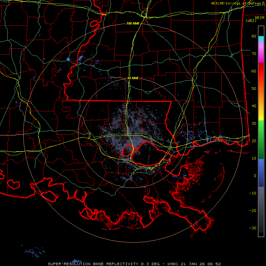This screenshot has height=266, width=266.
Task: Click the 30 value on the dBZ scale
Action: (254, 123)
